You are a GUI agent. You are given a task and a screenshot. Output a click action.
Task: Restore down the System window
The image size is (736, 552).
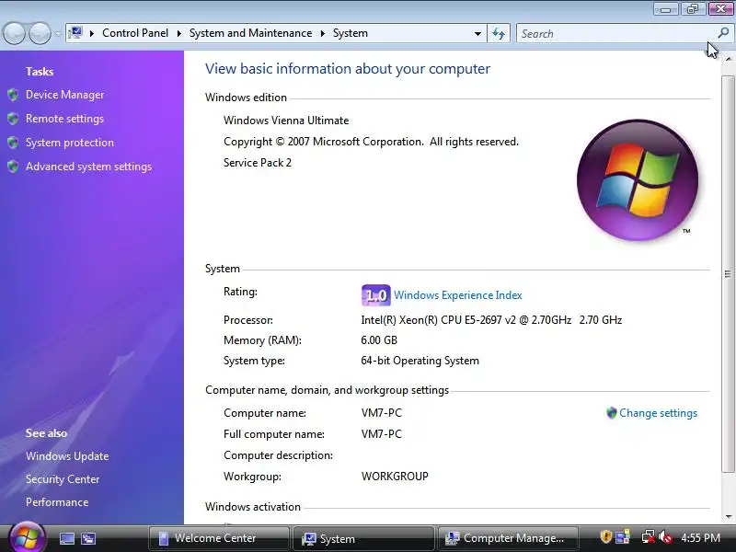click(x=693, y=9)
